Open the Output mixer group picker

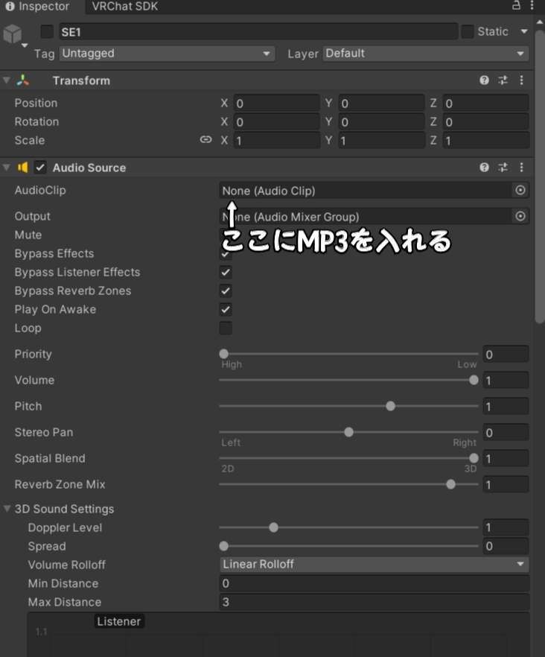[520, 216]
